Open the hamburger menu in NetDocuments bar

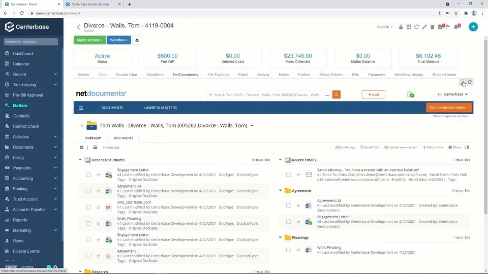(81, 108)
